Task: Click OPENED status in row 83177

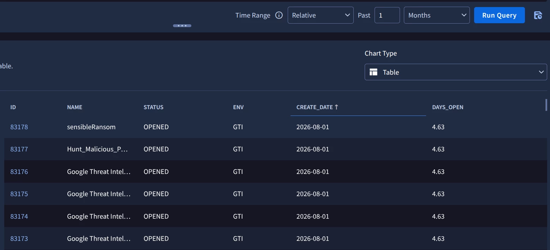Action: (x=156, y=149)
